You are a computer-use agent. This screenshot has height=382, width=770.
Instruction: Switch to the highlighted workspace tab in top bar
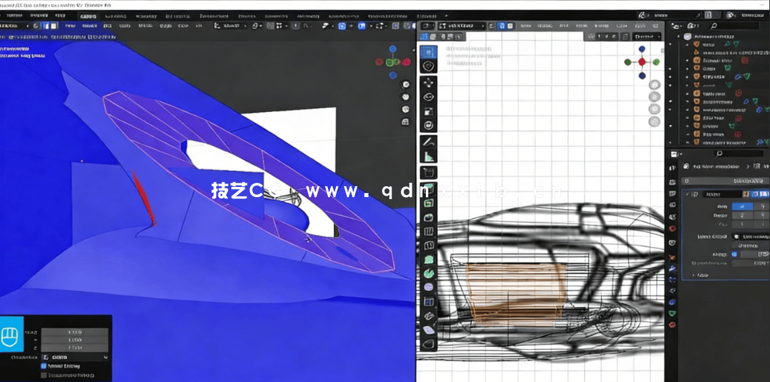[x=89, y=16]
